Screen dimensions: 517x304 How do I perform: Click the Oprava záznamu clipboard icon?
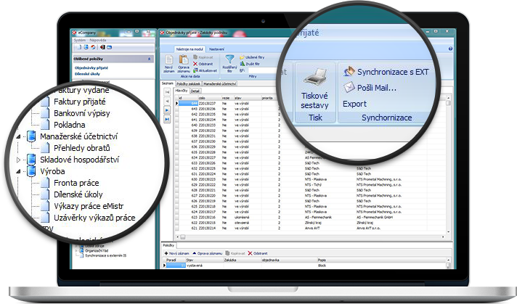coord(183,59)
